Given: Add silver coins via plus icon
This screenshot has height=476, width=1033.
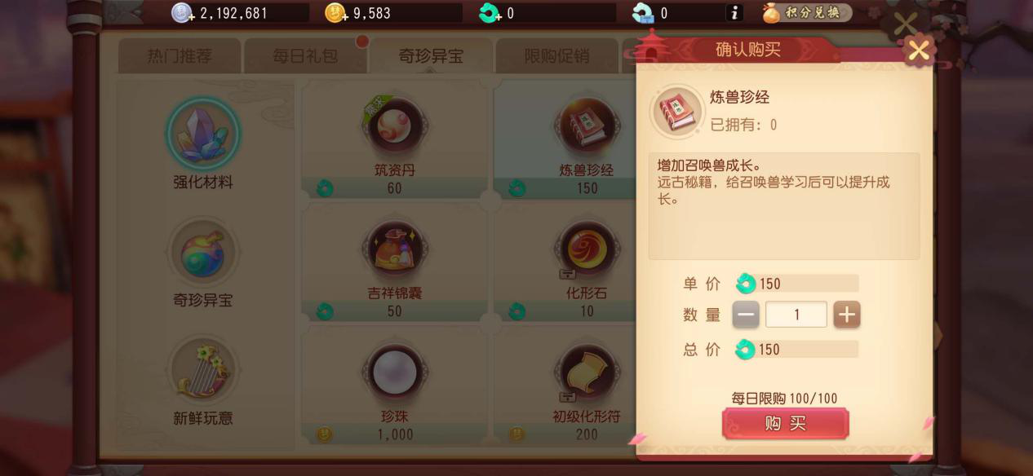Looking at the screenshot, I should [x=182, y=13].
